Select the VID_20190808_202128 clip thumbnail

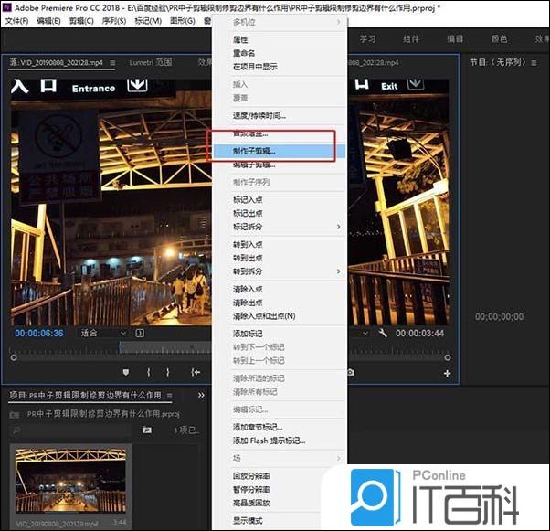click(x=70, y=483)
